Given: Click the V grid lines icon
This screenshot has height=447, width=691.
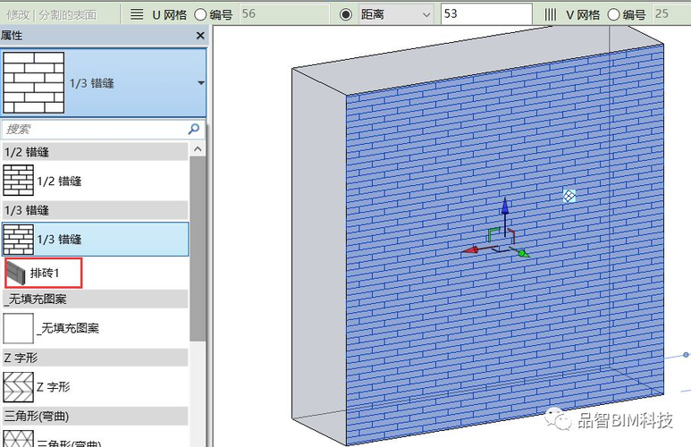Looking at the screenshot, I should point(551,14).
